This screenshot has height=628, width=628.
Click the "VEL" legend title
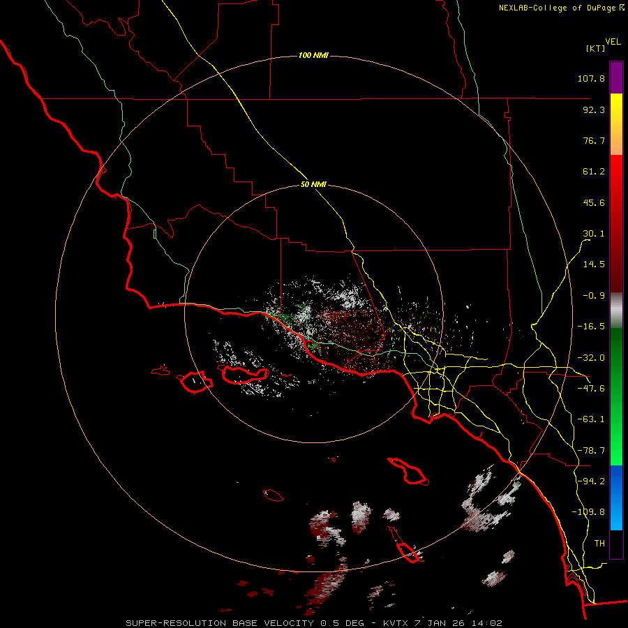click(613, 42)
